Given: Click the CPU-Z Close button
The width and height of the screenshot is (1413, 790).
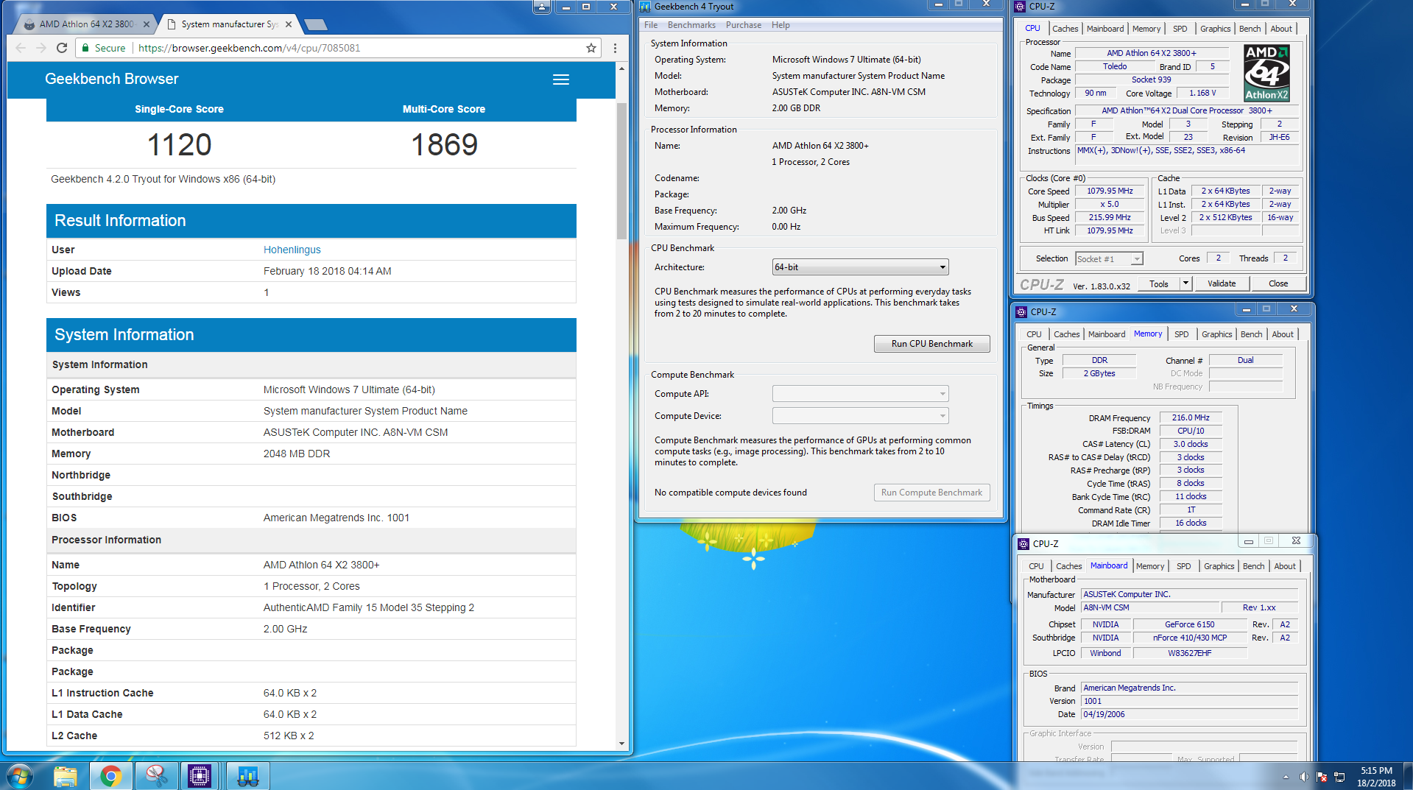Looking at the screenshot, I should (1278, 283).
